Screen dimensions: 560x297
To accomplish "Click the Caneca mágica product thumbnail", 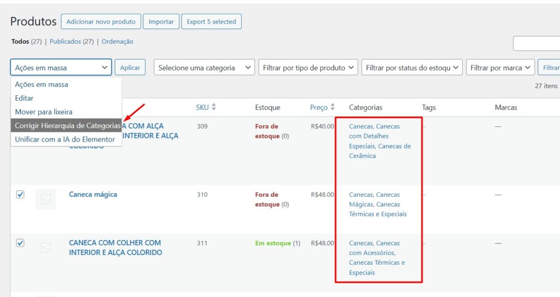I will pyautogui.click(x=45, y=200).
